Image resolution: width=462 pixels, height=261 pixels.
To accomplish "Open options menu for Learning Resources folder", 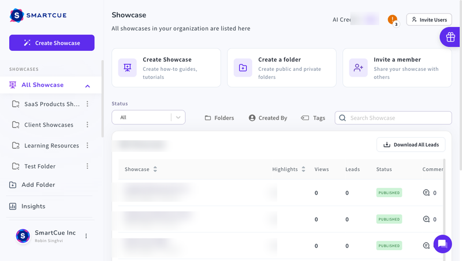I will (88, 146).
